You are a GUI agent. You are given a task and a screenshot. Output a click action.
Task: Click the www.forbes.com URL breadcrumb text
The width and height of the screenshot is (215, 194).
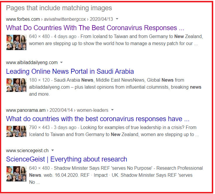point(59,19)
